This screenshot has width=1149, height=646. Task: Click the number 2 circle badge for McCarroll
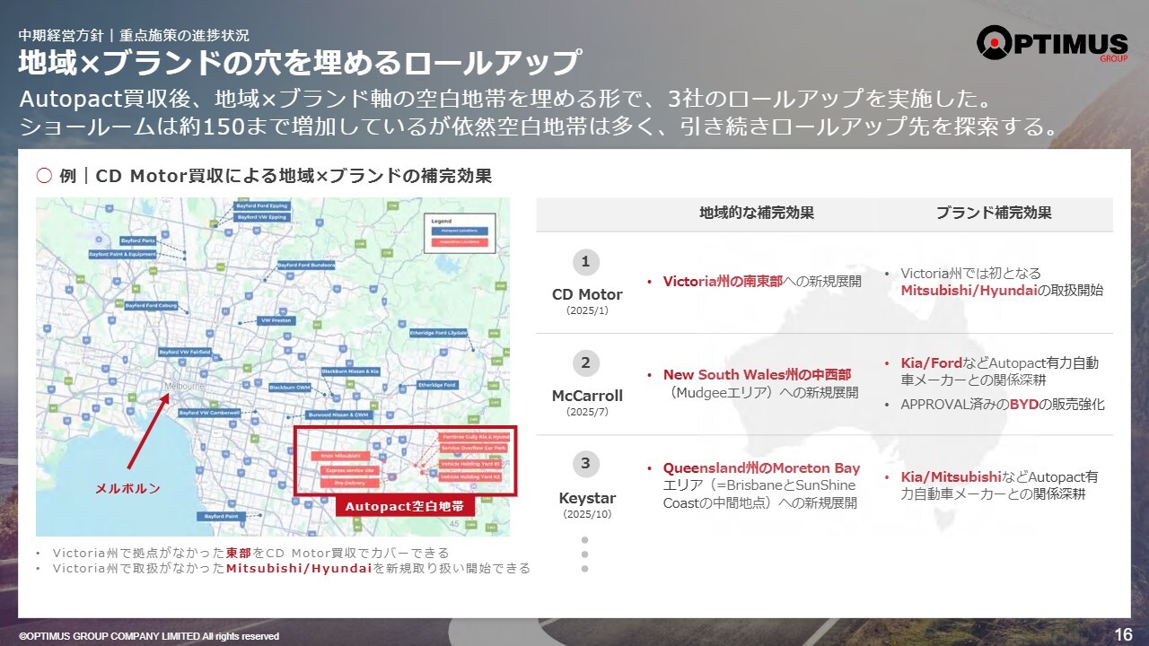(585, 363)
